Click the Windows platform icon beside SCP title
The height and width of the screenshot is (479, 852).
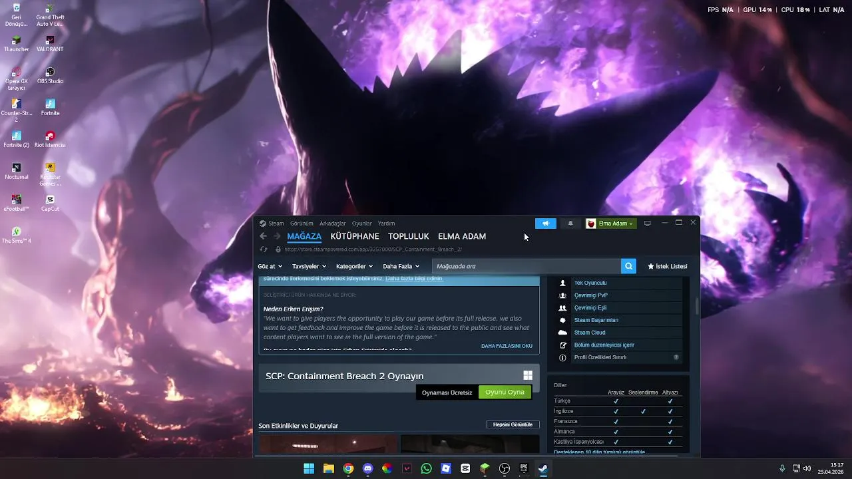pyautogui.click(x=528, y=375)
